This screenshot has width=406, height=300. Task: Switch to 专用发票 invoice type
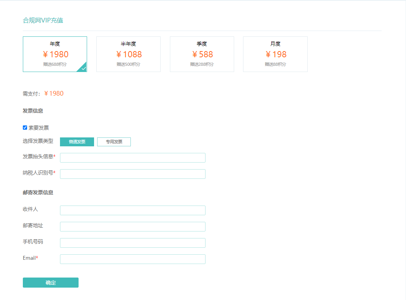pyautogui.click(x=114, y=142)
